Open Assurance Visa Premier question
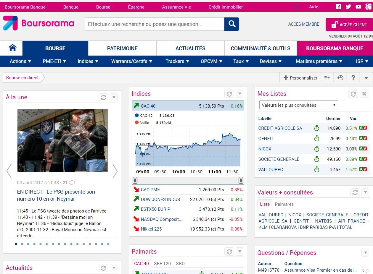This screenshot has height=274, width=373. coord(321,270)
